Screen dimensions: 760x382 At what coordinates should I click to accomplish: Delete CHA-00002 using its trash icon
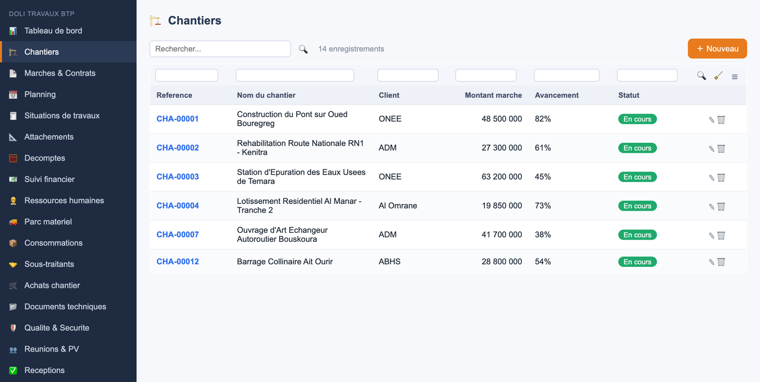721,149
